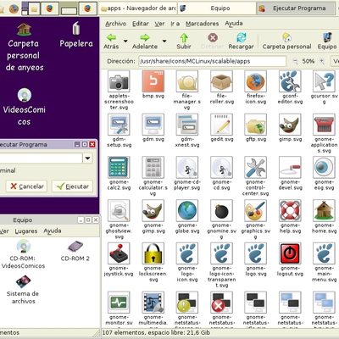Open the Marcadores menu

coord(202,24)
